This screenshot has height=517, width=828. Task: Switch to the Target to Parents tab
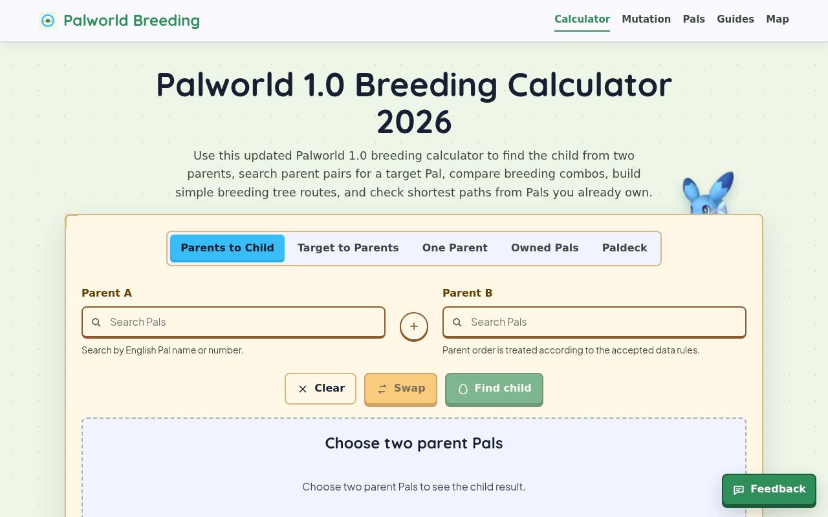(x=348, y=248)
